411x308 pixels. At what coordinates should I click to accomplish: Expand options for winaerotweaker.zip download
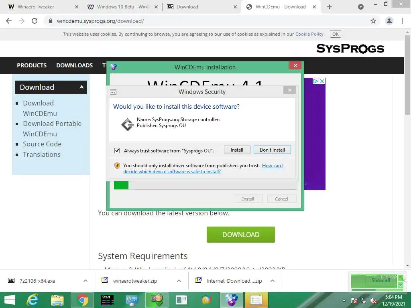click(179, 281)
